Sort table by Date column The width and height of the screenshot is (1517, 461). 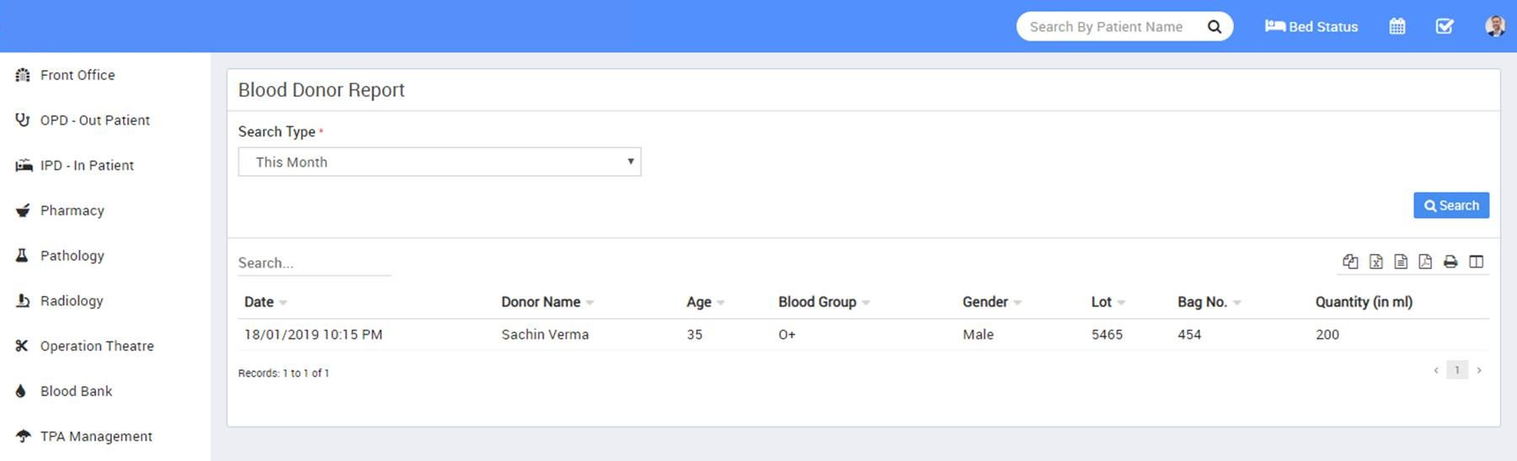coord(260,302)
